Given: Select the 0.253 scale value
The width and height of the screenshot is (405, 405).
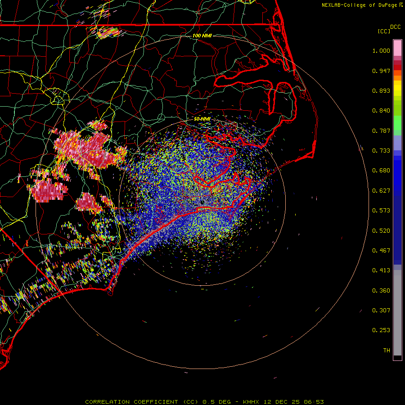Looking at the screenshot, I should [381, 330].
